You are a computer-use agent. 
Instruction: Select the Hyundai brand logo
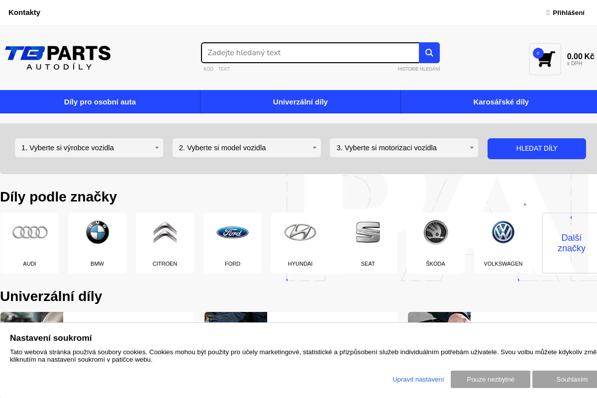(x=300, y=232)
